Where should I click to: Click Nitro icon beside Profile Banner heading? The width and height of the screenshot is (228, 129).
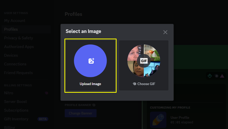(x=94, y=105)
